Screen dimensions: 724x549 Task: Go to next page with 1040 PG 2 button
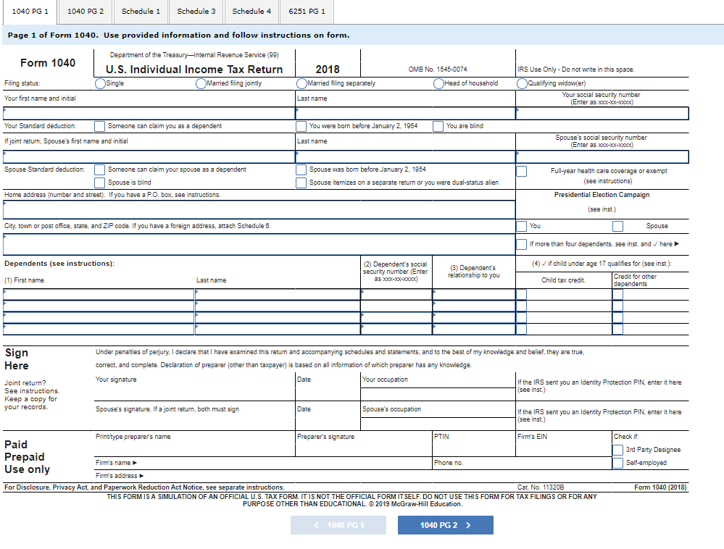(x=446, y=525)
